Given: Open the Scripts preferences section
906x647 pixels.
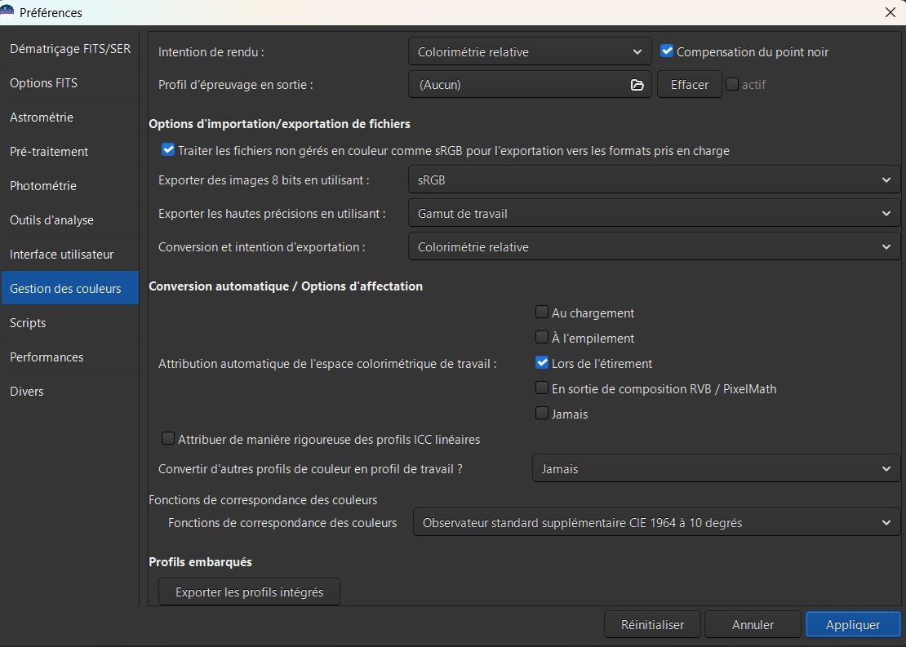Looking at the screenshot, I should coord(28,323).
